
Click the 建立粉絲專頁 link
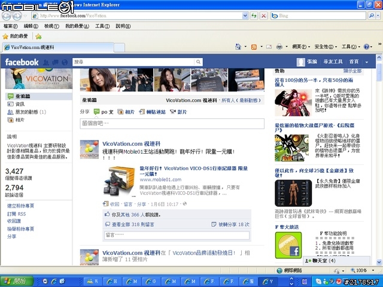tap(20, 206)
